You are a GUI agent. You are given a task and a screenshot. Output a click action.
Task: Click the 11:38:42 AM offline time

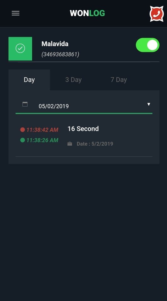(42, 130)
